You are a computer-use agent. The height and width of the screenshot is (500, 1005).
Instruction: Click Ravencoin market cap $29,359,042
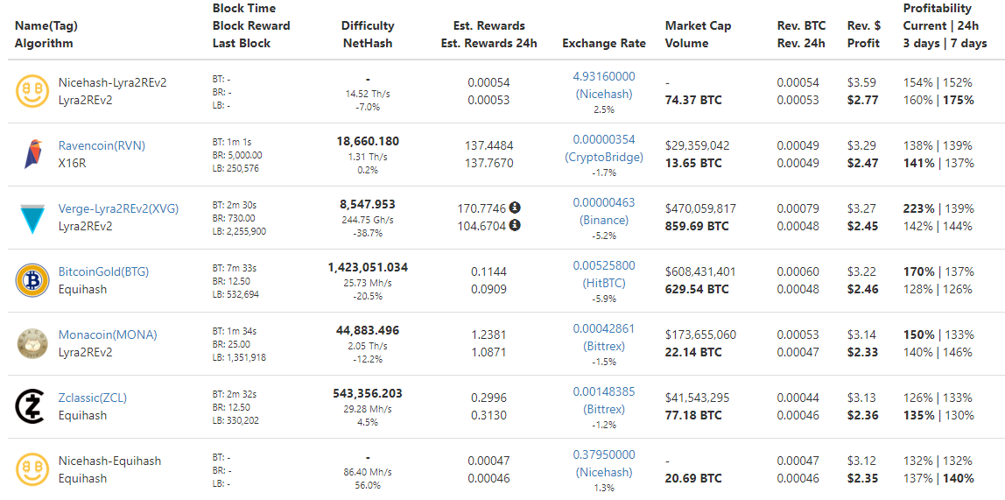coord(698,145)
